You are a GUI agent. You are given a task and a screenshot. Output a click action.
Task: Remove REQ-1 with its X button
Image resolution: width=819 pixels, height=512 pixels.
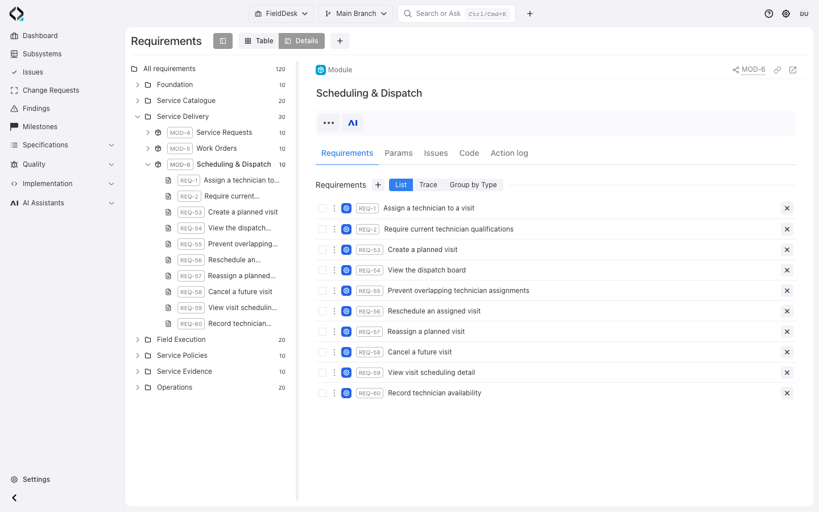(x=787, y=208)
